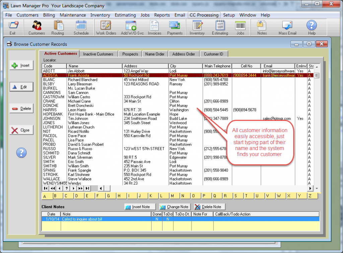Click the Add W/O-Svc icon
This screenshot has width=343, height=253.
(x=132, y=27)
